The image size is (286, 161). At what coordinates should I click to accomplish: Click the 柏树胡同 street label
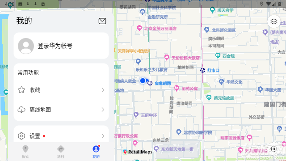coord(185,68)
